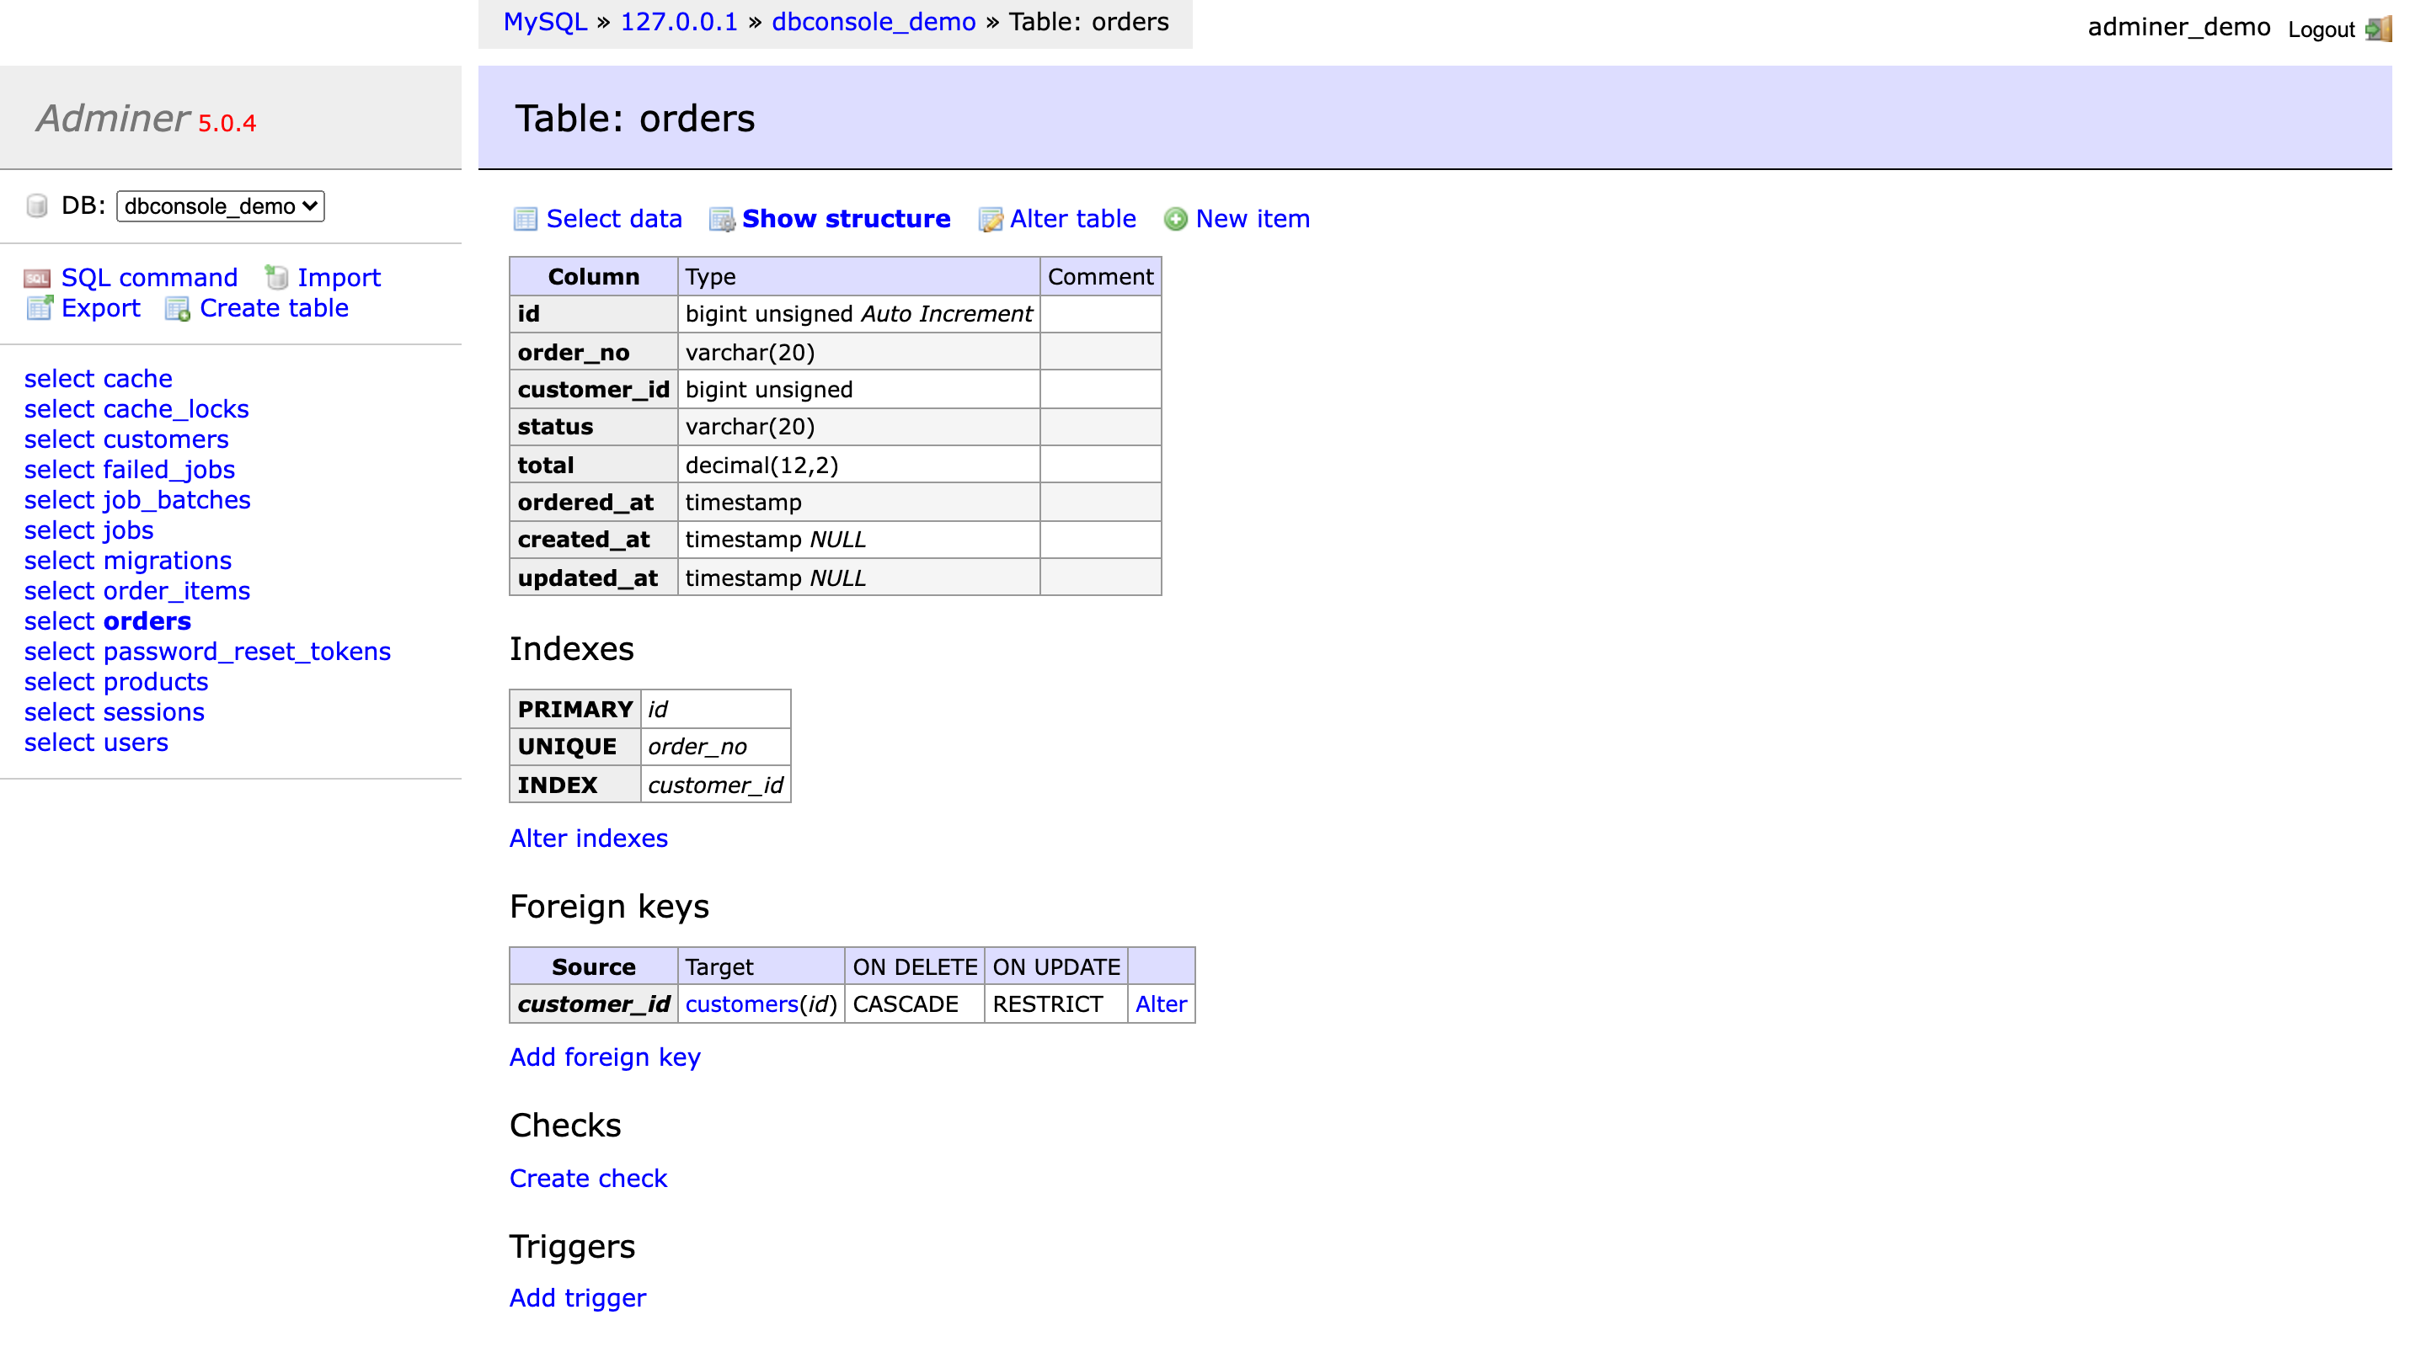Select the users table in sidebar

click(136, 743)
